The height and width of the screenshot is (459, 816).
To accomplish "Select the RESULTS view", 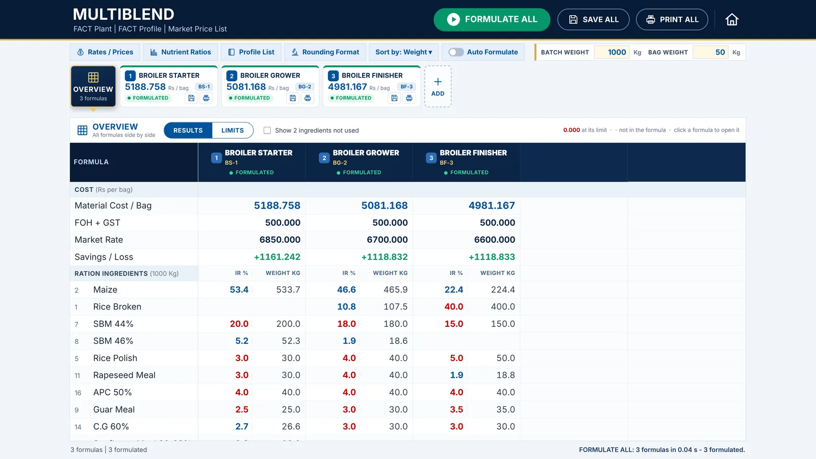I will [188, 131].
